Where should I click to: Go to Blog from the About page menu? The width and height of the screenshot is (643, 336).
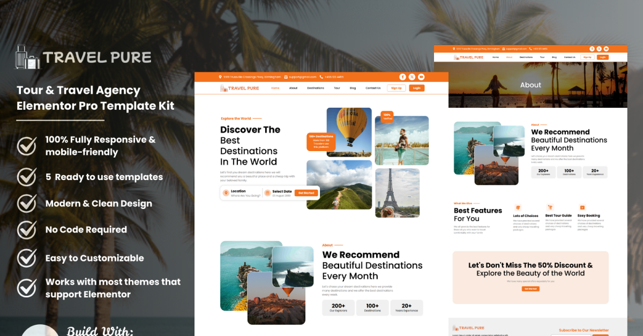point(554,57)
